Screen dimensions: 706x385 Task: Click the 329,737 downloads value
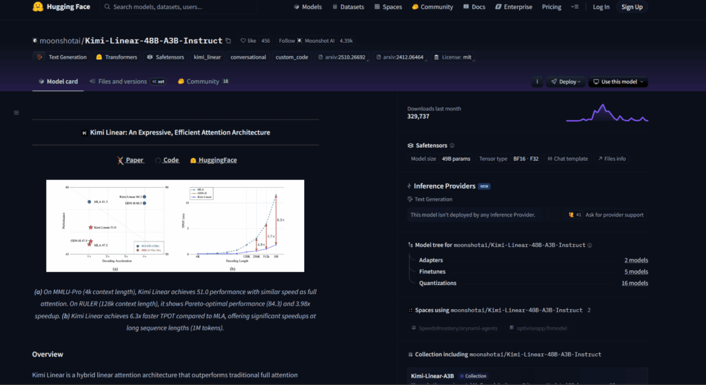click(418, 117)
